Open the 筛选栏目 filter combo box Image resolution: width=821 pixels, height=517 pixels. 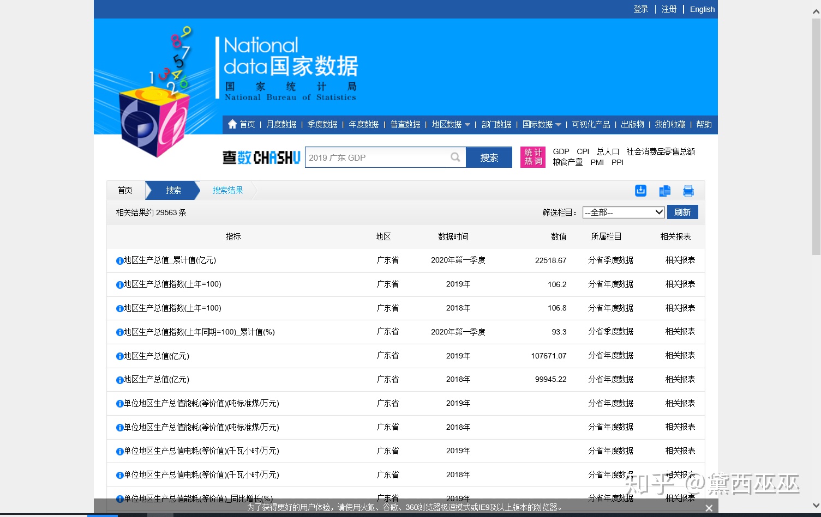(624, 212)
